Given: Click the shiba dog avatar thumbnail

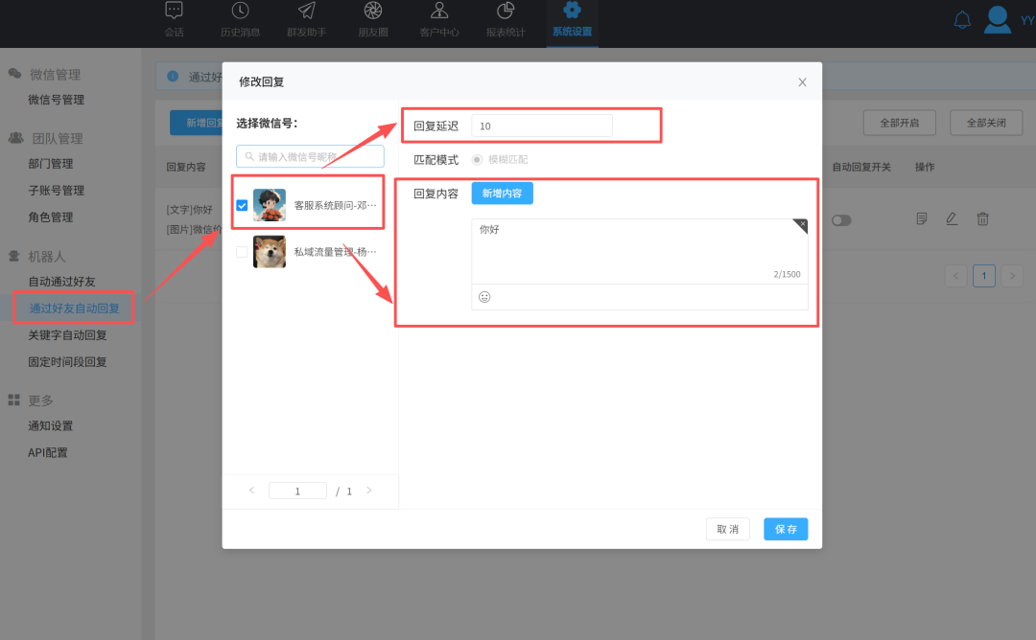Looking at the screenshot, I should pyautogui.click(x=270, y=251).
